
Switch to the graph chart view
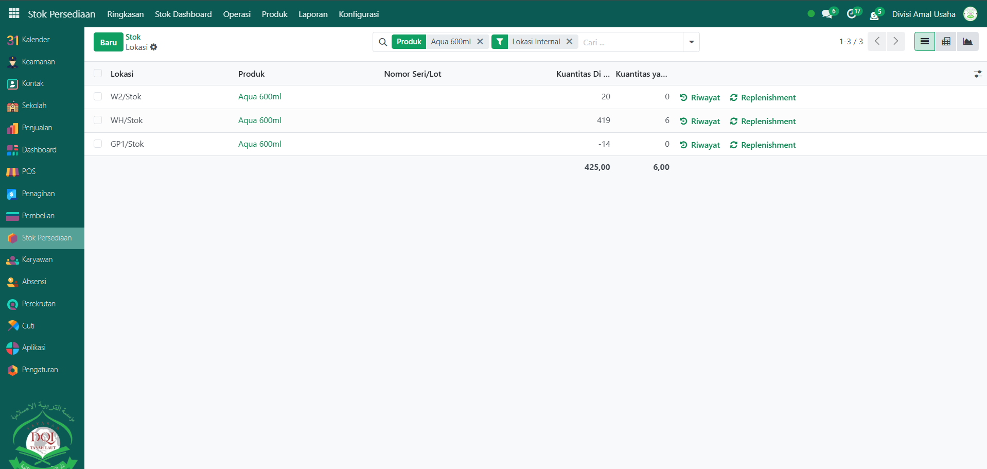967,42
